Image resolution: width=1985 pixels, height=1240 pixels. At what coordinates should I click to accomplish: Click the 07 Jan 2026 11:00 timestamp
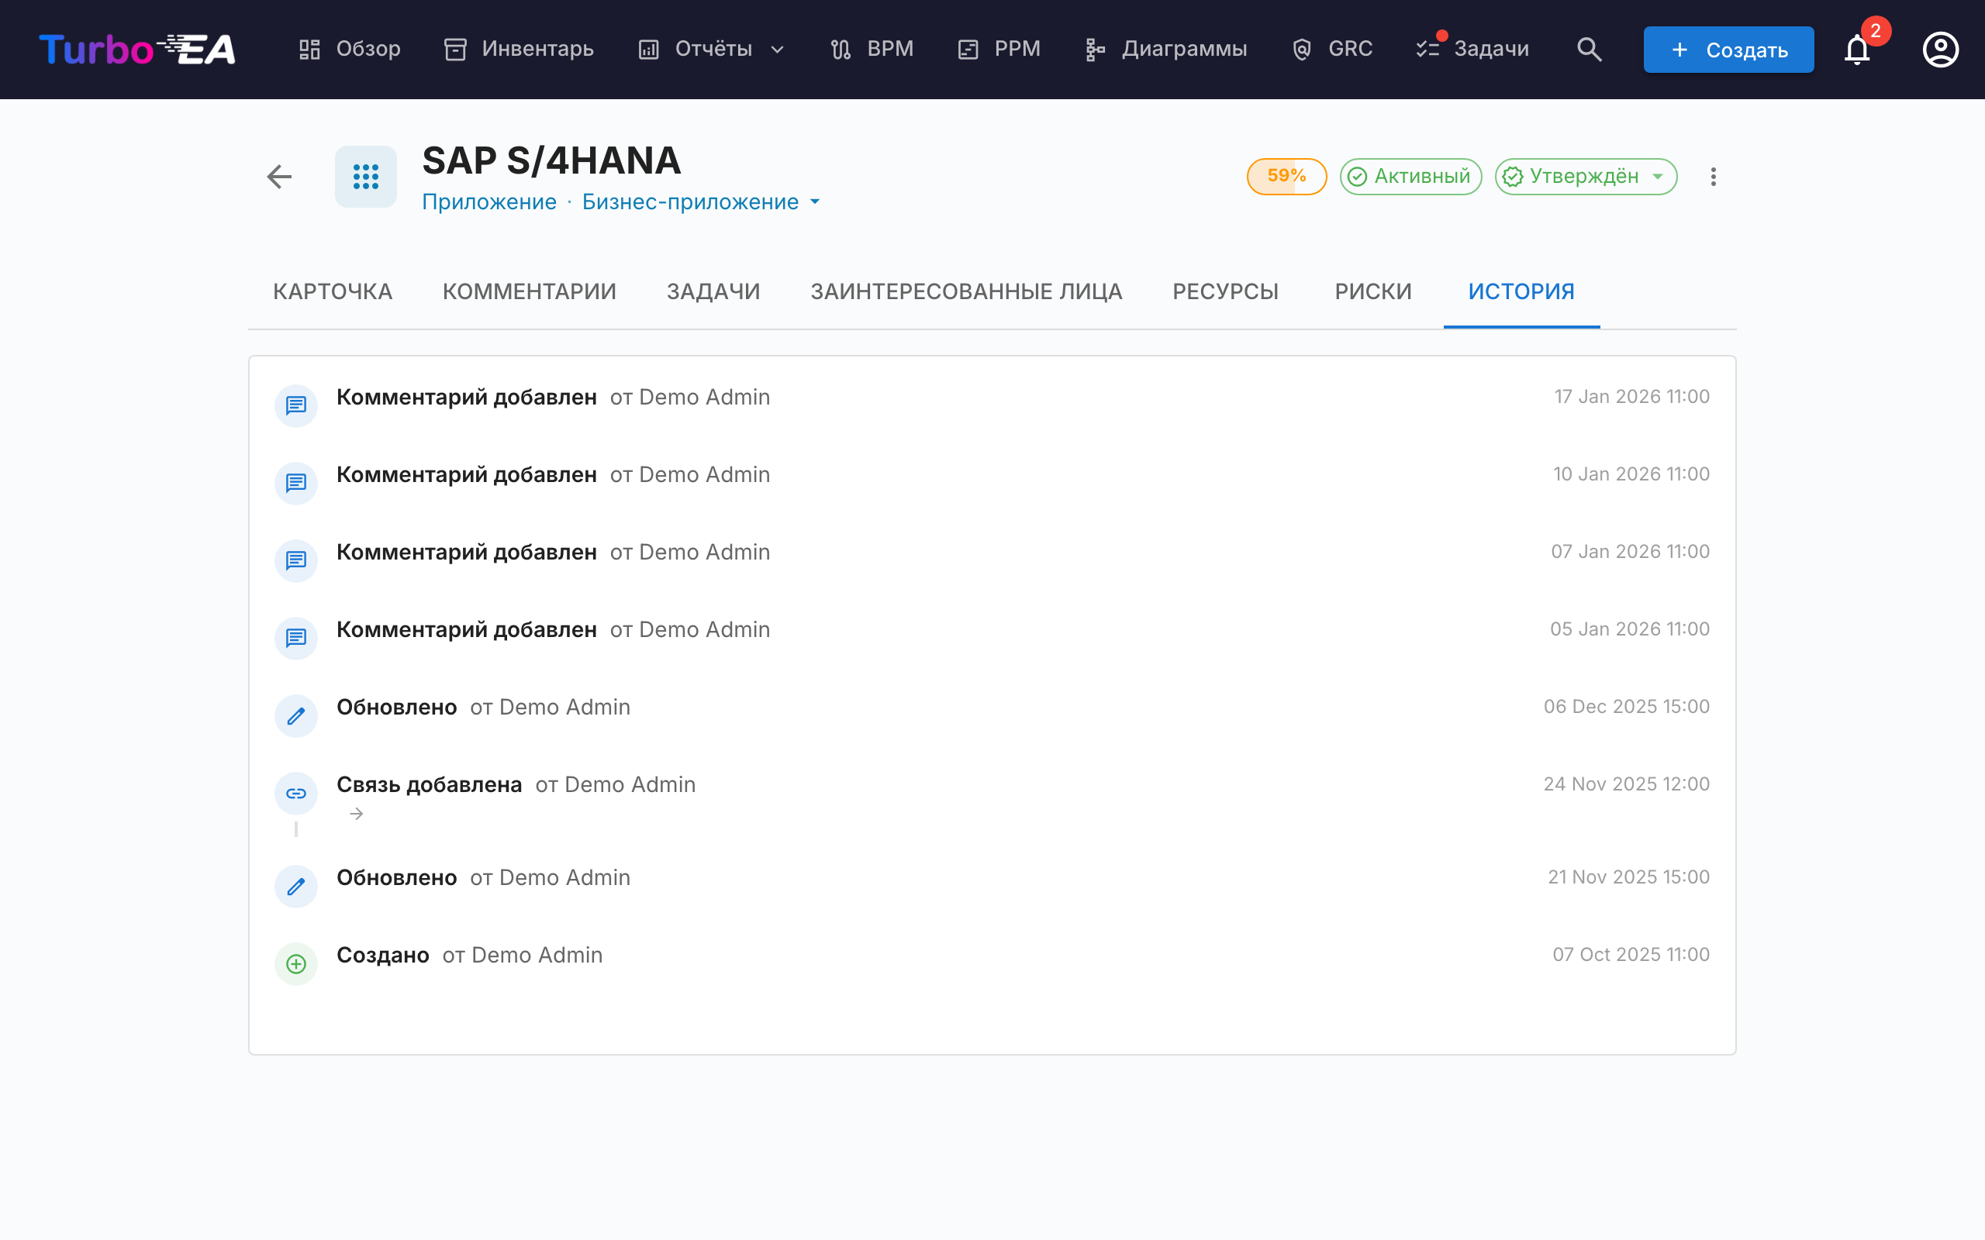[x=1630, y=552]
